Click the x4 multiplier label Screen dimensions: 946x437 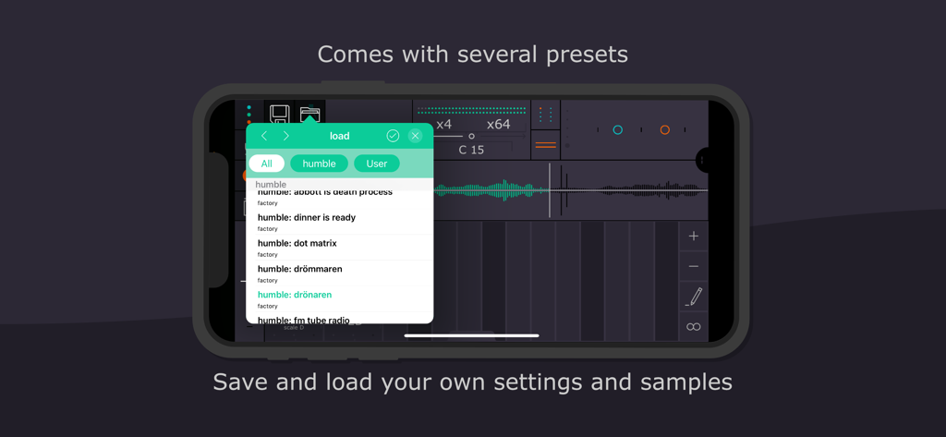tap(443, 125)
